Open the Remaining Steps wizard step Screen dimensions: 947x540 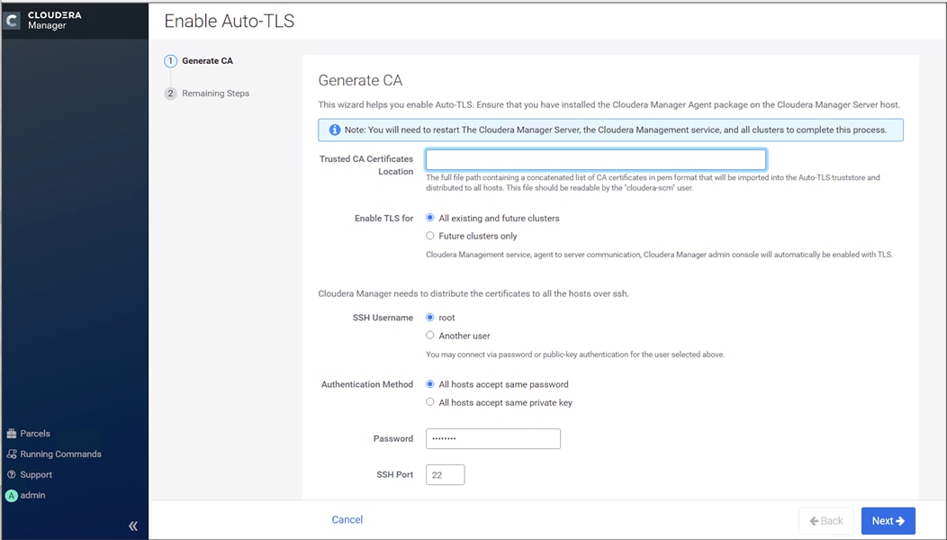coord(216,94)
